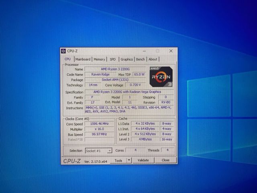Viewport: 257px width, 193px height.
Task: Click the name field AMD Ryzen 3 2200G
Action: tap(115, 69)
